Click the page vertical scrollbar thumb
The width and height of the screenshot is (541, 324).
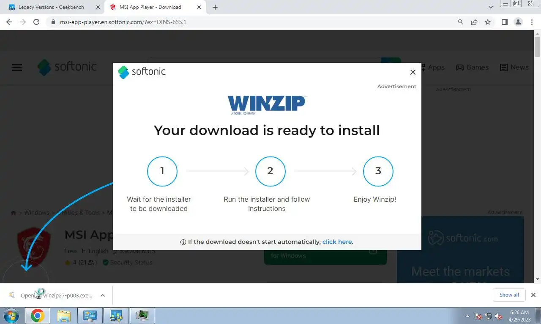pyautogui.click(x=537, y=47)
